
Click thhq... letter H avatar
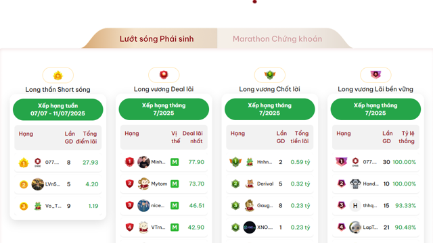click(x=355, y=205)
